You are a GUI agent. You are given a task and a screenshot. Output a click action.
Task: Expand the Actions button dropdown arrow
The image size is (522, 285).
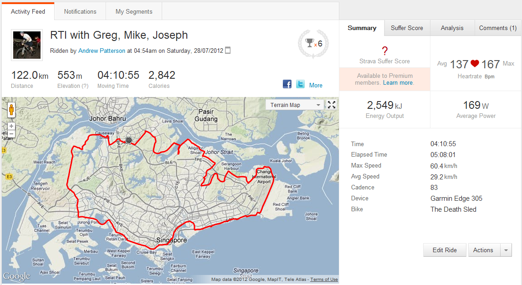pos(506,250)
